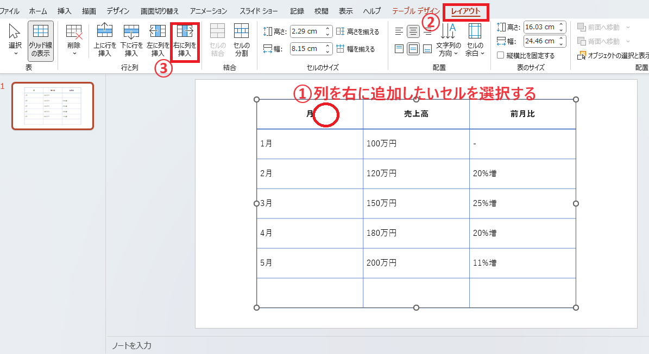Align text left in the cell
The height and width of the screenshot is (354, 649).
(x=399, y=31)
